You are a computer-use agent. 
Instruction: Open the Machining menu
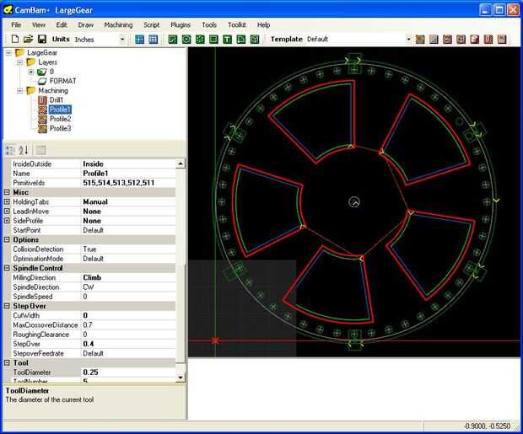[118, 25]
